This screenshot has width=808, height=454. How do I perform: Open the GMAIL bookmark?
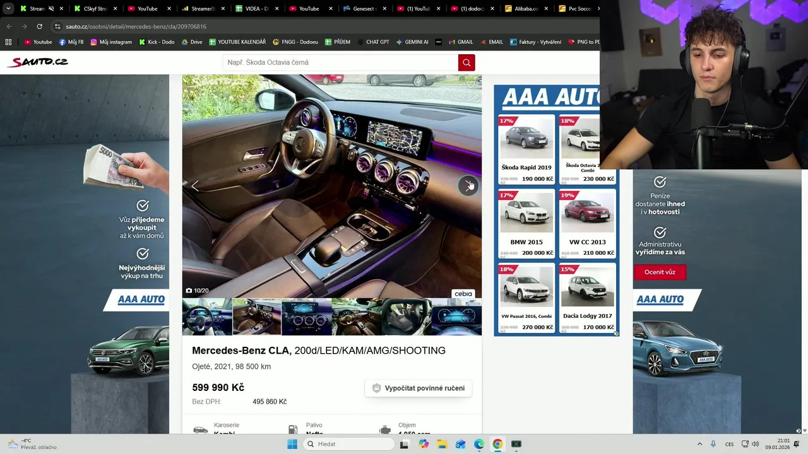pyautogui.click(x=460, y=42)
